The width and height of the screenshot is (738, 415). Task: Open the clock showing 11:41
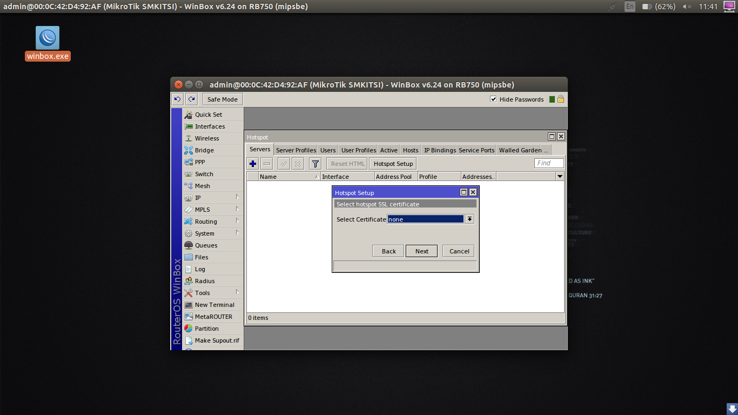(708, 6)
